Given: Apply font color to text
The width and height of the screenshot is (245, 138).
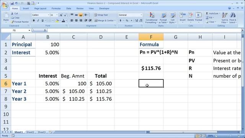Looking at the screenshot, I should click(x=63, y=20).
